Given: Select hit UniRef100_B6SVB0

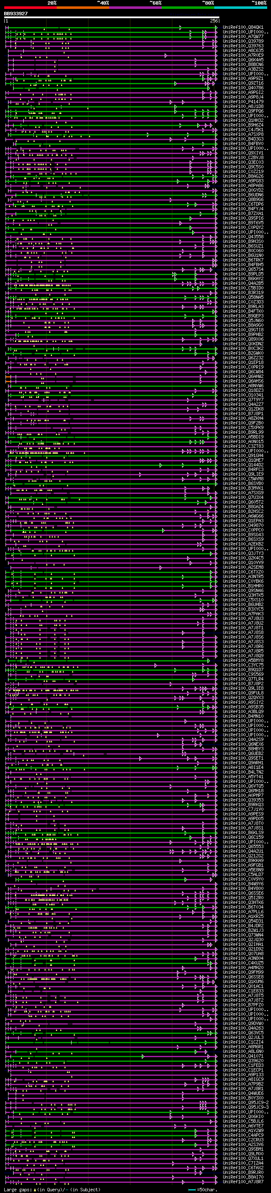Looking at the screenshot, I should point(243,483).
